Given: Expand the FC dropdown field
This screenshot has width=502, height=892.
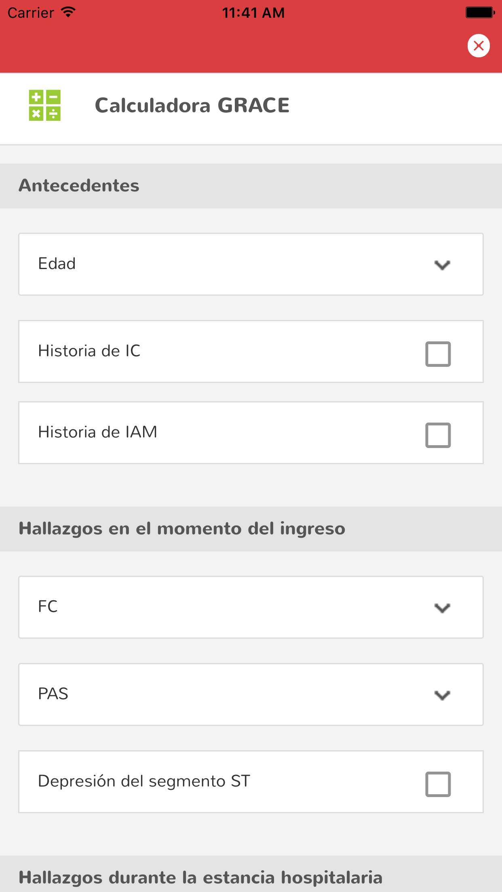Looking at the screenshot, I should click(x=251, y=607).
